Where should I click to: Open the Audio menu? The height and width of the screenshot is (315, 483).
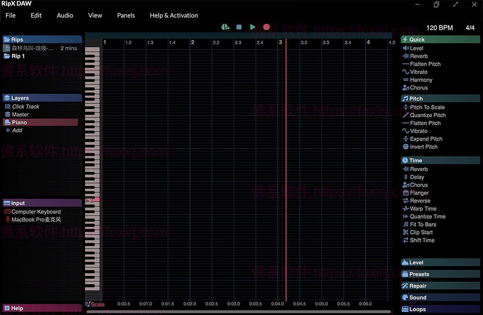pos(65,15)
